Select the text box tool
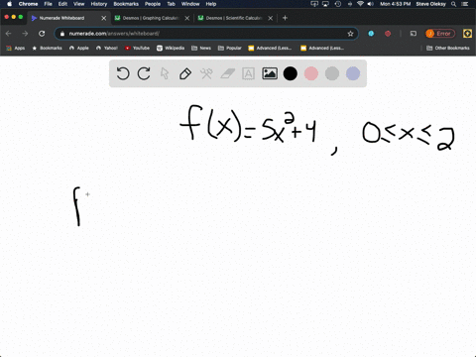This screenshot has height=357, width=476. pyautogui.click(x=248, y=73)
